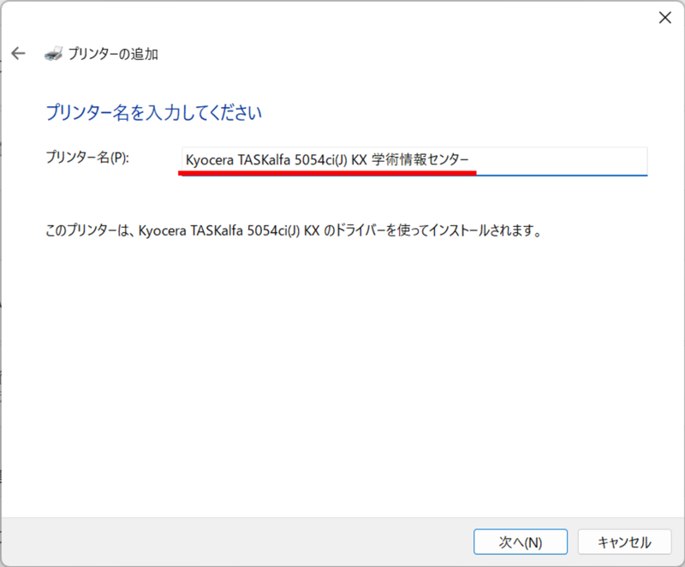This screenshot has height=567, width=685.
Task: Click the キャンセル button
Action: tap(624, 541)
